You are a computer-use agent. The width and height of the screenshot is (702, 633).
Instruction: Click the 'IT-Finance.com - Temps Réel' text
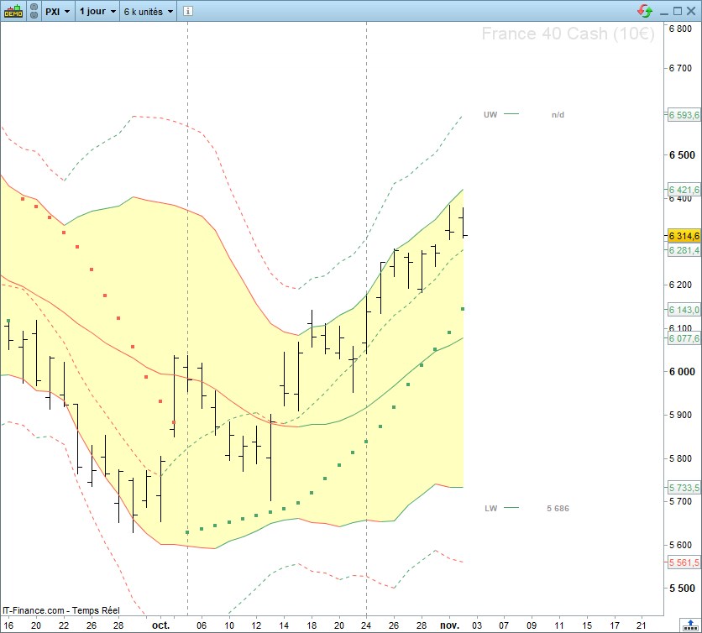pos(61,610)
